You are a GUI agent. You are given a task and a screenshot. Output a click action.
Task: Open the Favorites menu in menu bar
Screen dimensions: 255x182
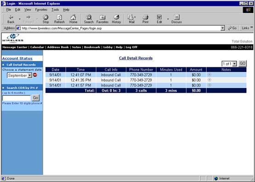click(41, 10)
